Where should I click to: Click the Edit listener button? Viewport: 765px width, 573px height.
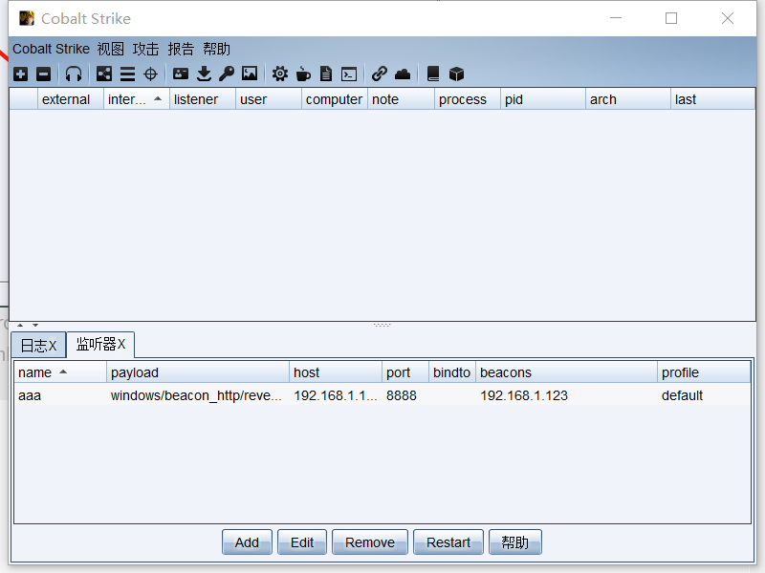click(302, 542)
